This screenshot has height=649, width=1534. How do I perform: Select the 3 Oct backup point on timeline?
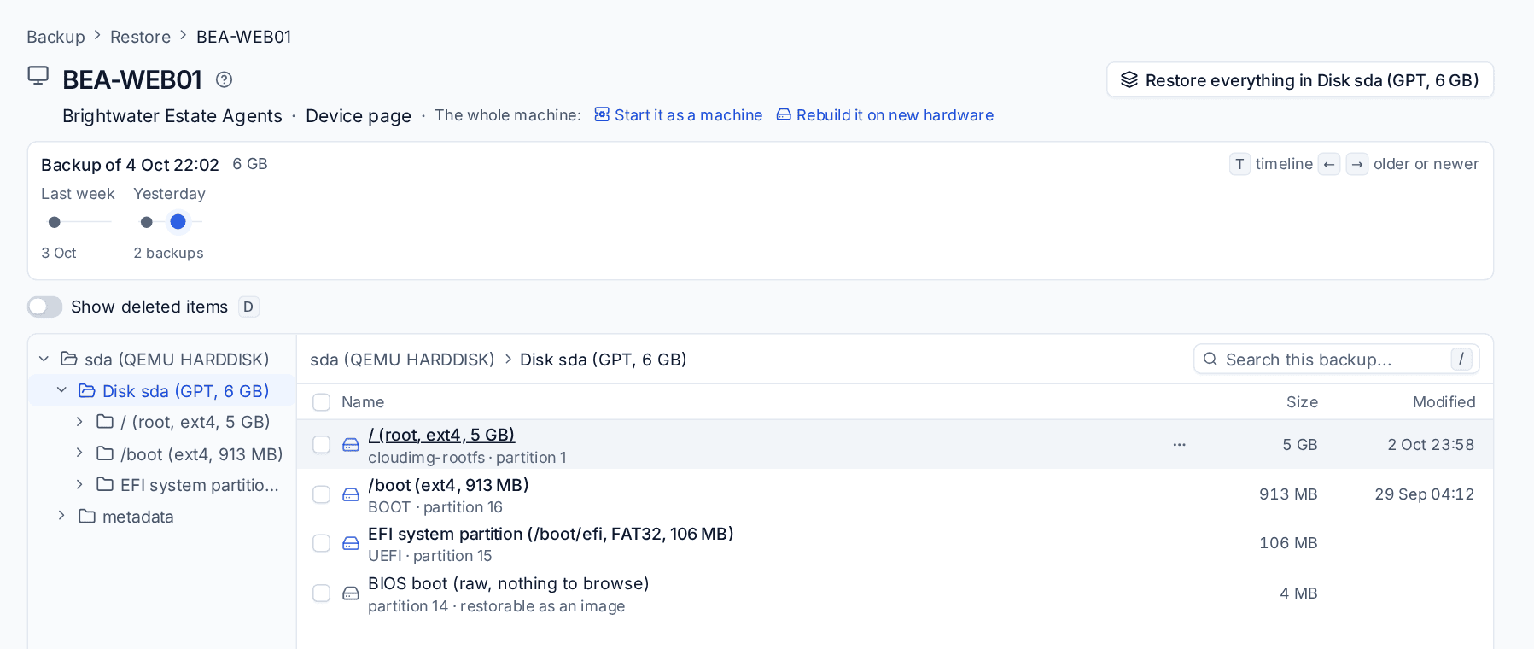(55, 222)
